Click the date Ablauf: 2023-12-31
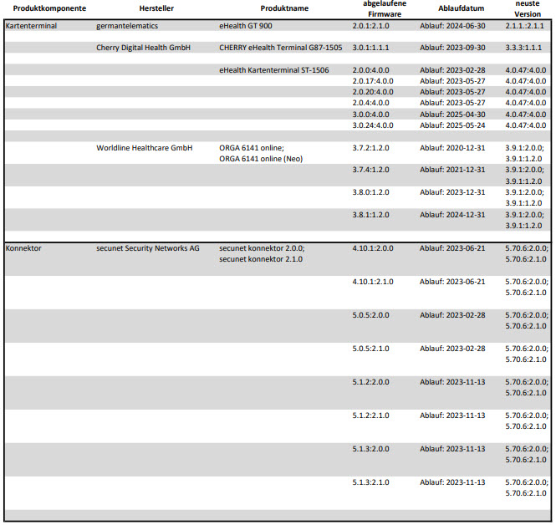 pos(452,192)
